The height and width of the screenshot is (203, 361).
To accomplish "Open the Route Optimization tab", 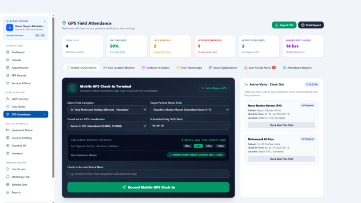I will (x=223, y=68).
